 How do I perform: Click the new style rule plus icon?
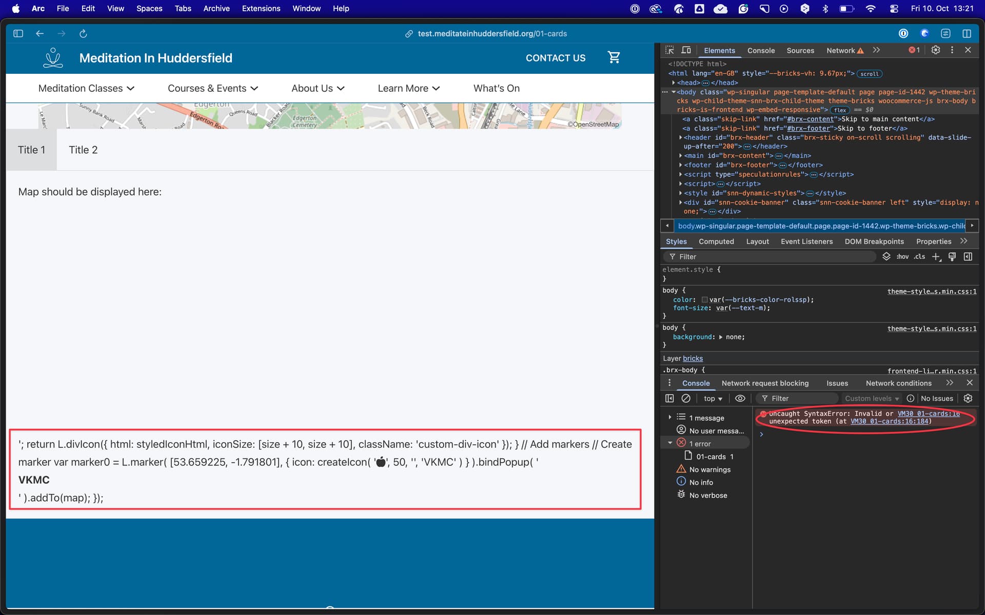click(936, 257)
